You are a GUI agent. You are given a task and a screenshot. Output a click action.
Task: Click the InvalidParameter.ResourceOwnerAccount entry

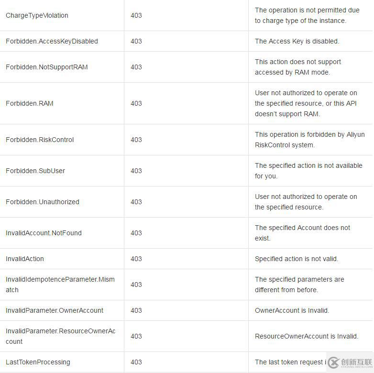click(61, 336)
